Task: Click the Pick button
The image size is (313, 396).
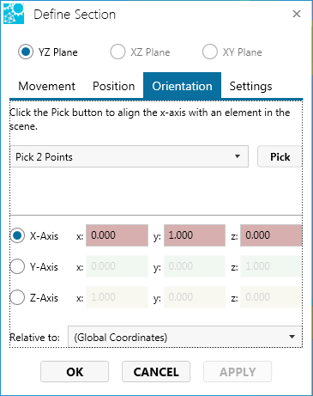Action: (x=280, y=156)
